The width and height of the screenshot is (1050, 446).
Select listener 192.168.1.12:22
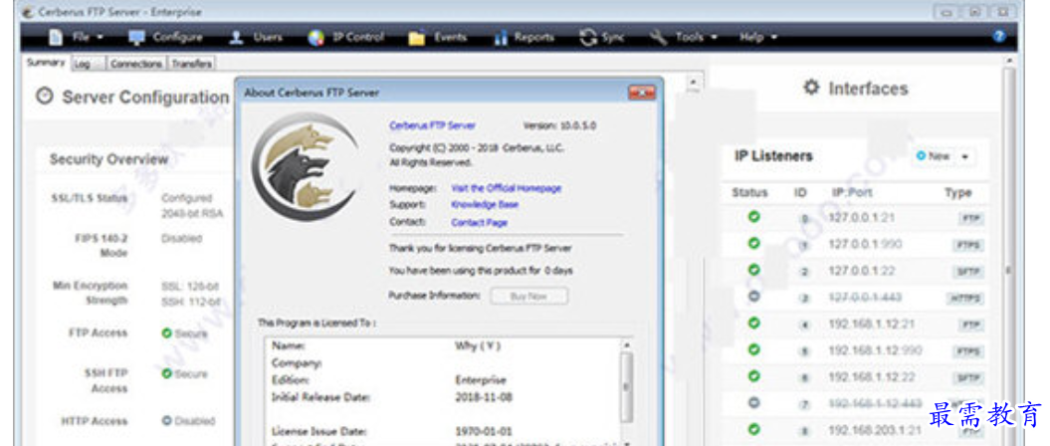[855, 377]
